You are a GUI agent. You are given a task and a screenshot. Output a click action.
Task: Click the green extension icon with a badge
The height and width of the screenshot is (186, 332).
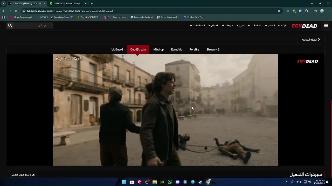294,11
